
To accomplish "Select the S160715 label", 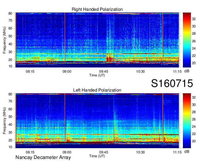I will (x=172, y=83).
